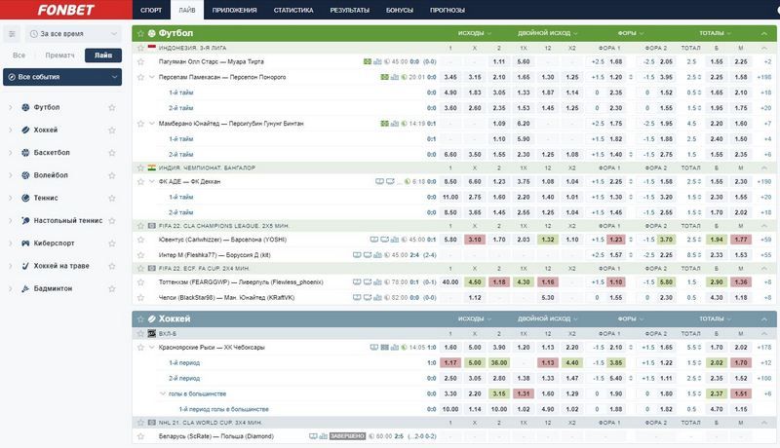Click the Tennis icon in sidebar
Image resolution: width=780 pixels, height=448 pixels.
25,198
